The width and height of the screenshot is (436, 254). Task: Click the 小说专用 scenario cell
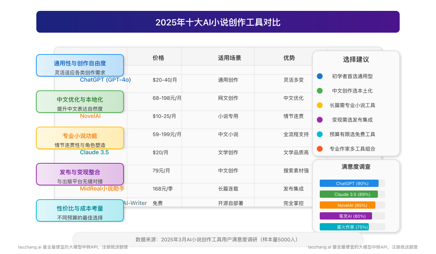point(228,116)
